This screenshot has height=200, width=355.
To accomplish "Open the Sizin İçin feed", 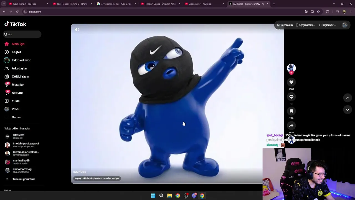I will click(x=18, y=44).
